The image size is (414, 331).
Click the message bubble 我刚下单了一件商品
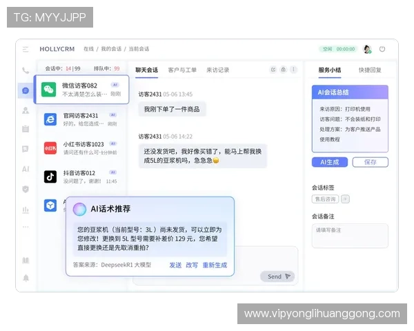(x=172, y=109)
